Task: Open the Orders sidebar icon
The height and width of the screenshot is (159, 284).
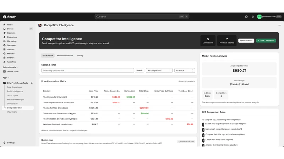Action: (x=5, y=29)
